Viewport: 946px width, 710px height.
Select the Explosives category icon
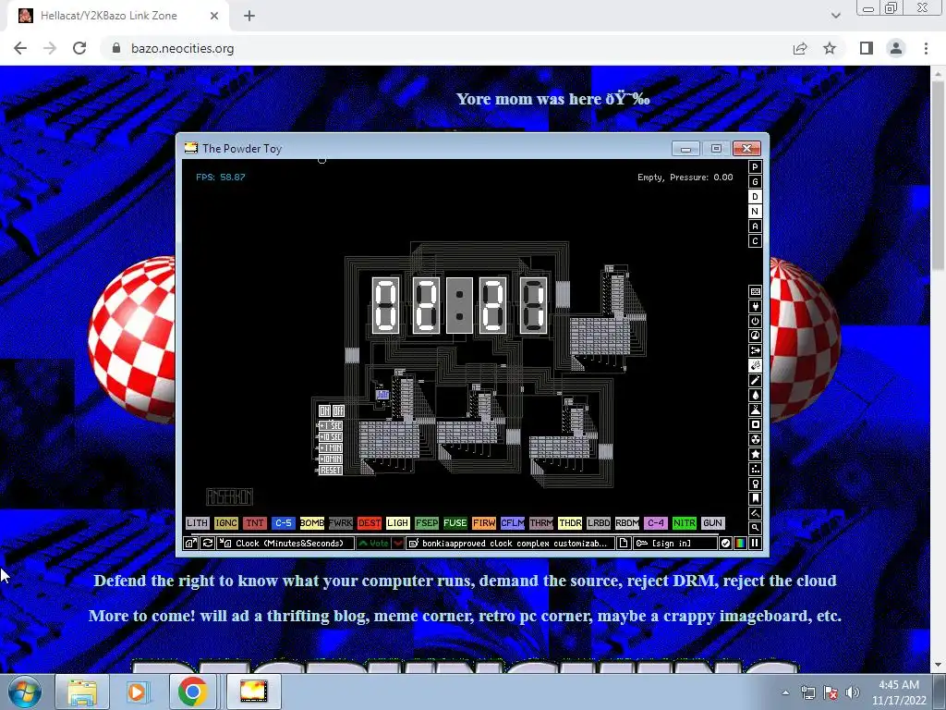(x=755, y=365)
